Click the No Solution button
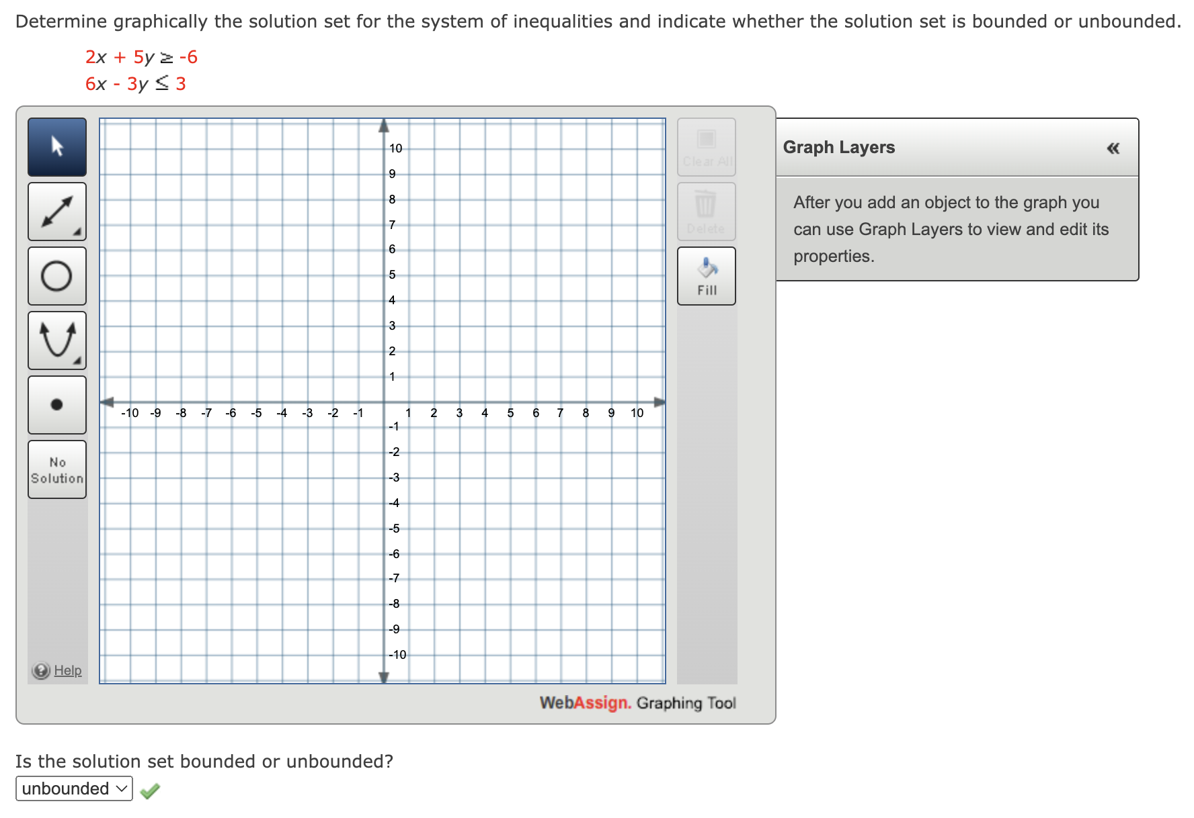This screenshot has height=818, width=1194. [x=56, y=469]
